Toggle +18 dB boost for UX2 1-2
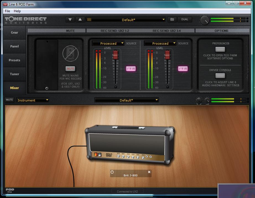The image size is (255, 198). tap(131, 69)
